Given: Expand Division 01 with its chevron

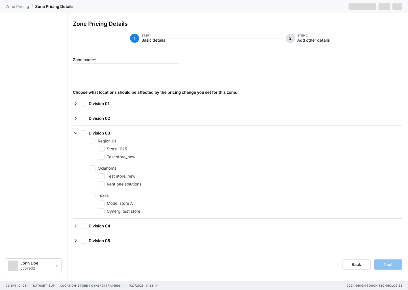Looking at the screenshot, I should (x=76, y=104).
